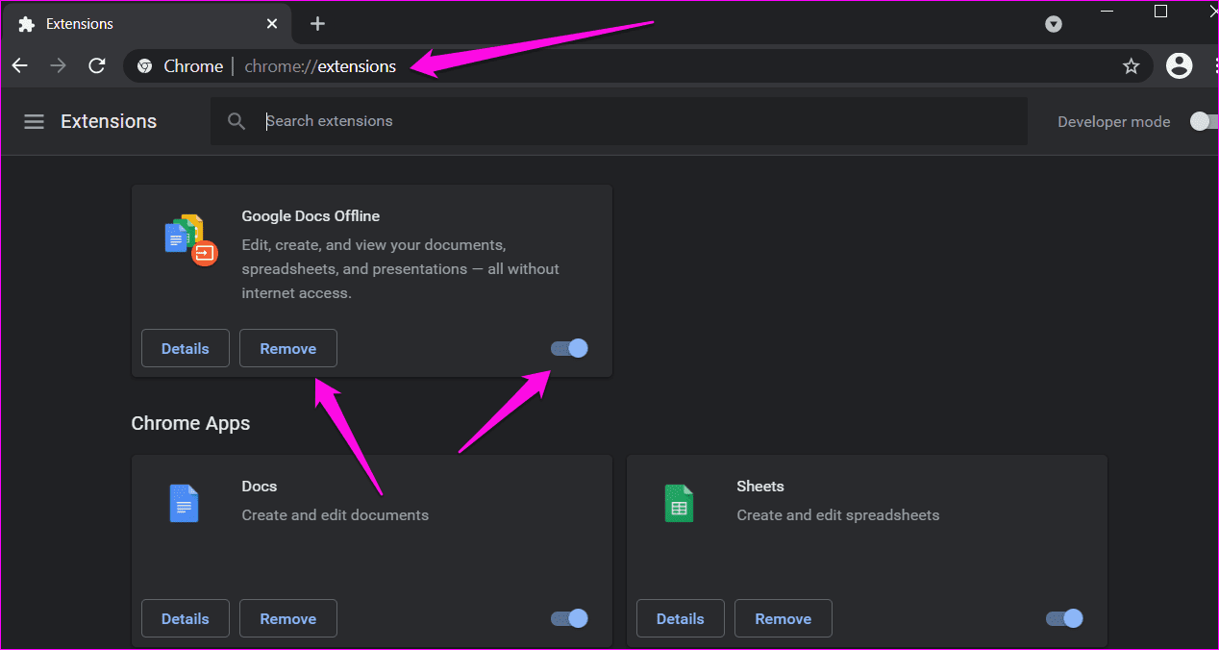
Task: Turn off the Sheets app toggle
Action: coord(1063,618)
